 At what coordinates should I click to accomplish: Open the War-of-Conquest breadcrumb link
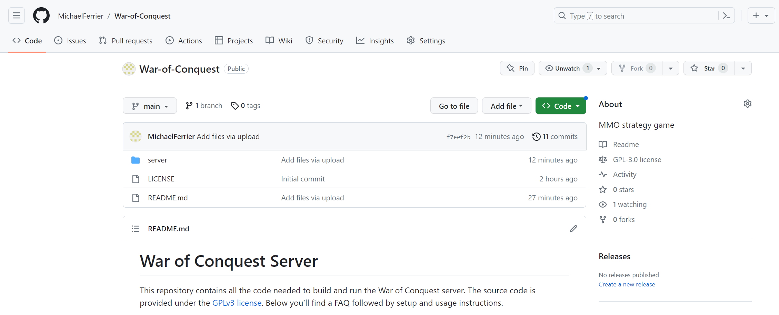[x=142, y=16]
